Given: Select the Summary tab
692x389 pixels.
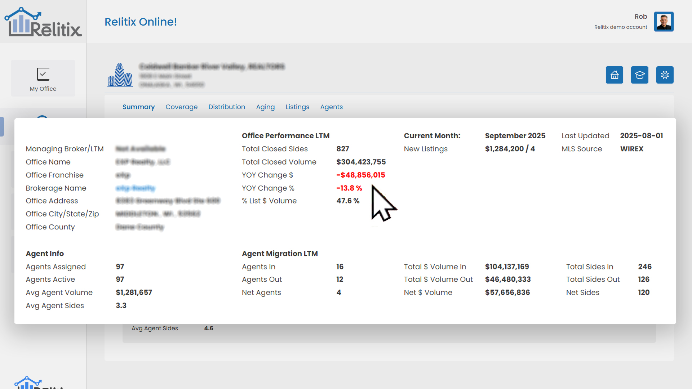Looking at the screenshot, I should point(138,107).
